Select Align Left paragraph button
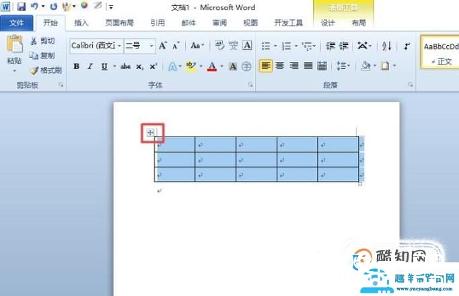This screenshot has width=459, height=296. click(x=265, y=66)
